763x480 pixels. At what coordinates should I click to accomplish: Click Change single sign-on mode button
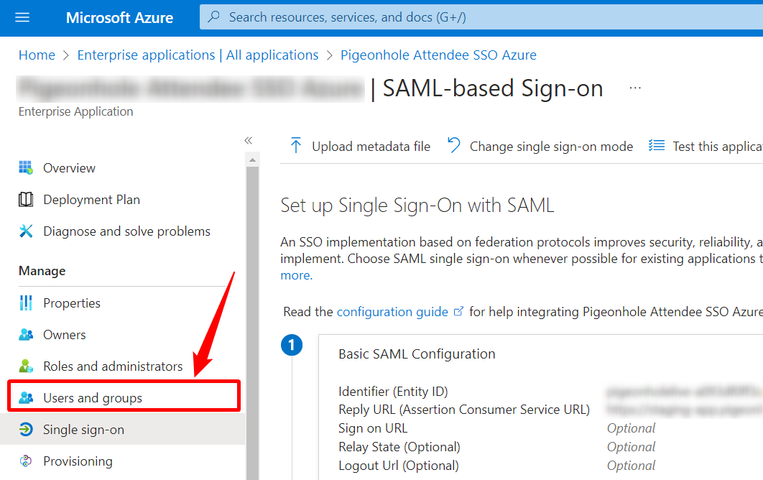tap(540, 146)
